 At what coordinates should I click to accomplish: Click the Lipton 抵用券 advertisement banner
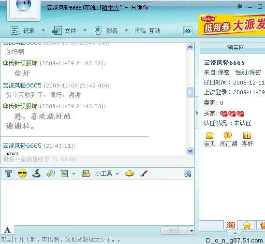[232, 25]
